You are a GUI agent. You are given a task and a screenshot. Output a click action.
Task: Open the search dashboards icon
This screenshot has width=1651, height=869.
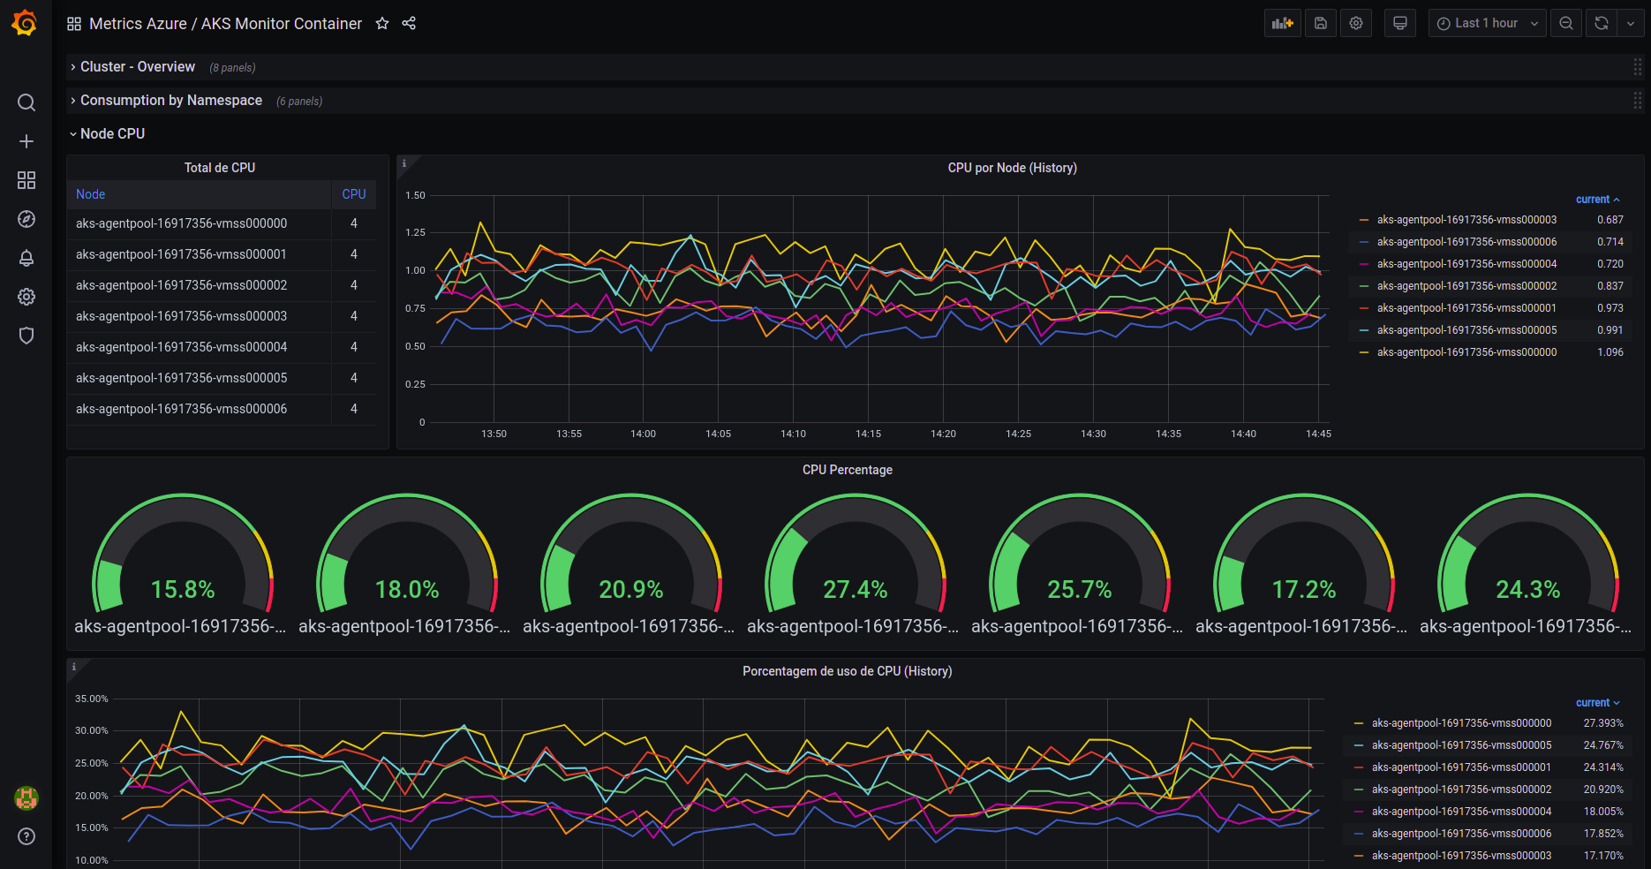(26, 102)
